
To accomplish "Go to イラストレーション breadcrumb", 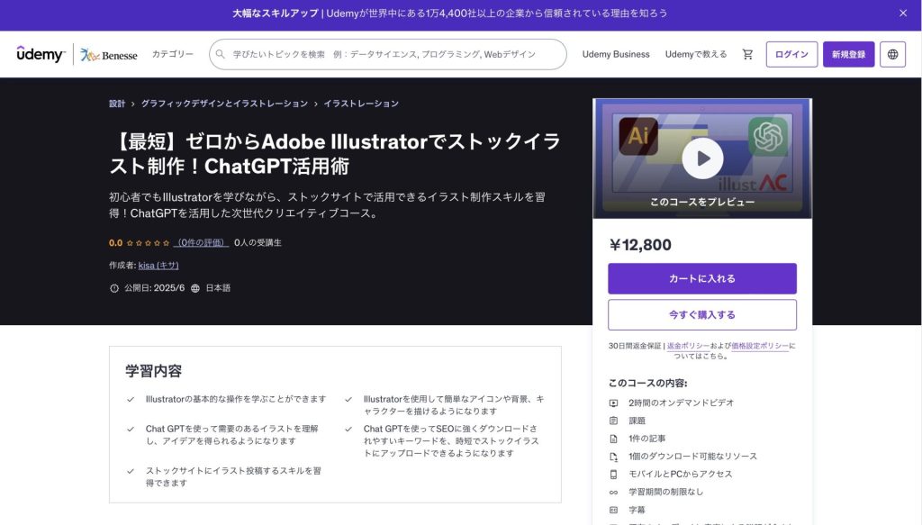I will coord(361,104).
